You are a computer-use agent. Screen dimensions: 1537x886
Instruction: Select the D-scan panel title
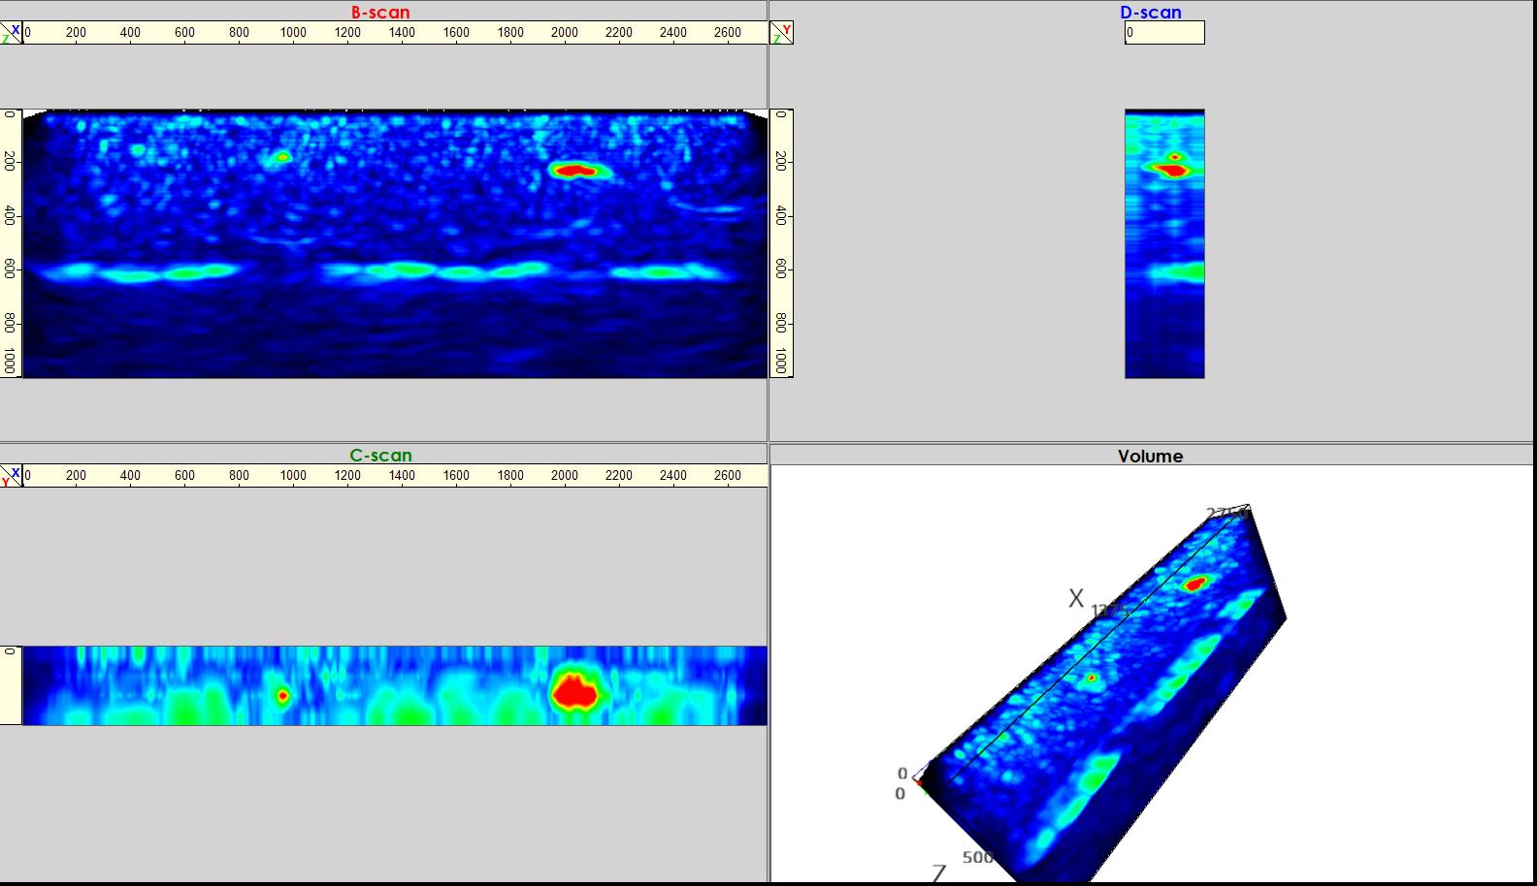coord(1151,13)
